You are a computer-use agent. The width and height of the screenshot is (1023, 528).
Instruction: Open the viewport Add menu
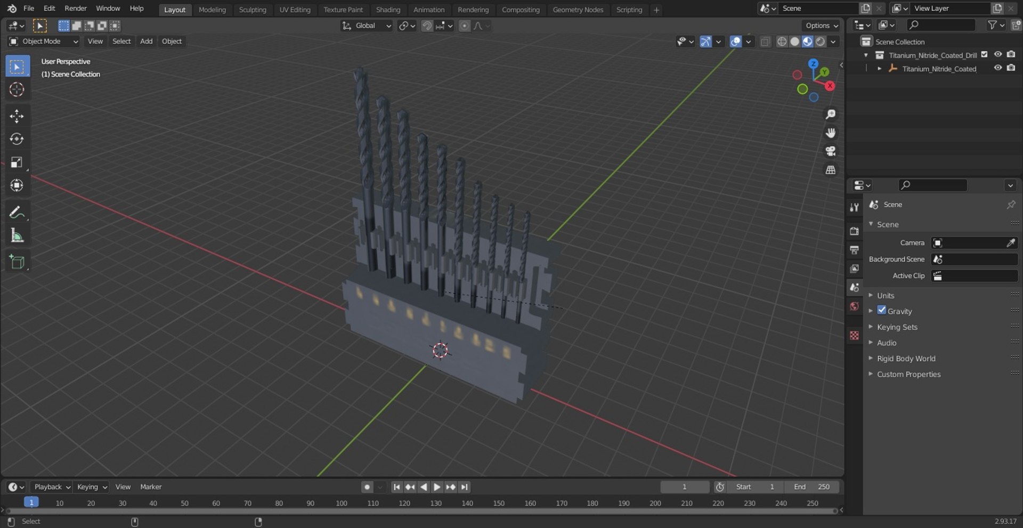[146, 42]
